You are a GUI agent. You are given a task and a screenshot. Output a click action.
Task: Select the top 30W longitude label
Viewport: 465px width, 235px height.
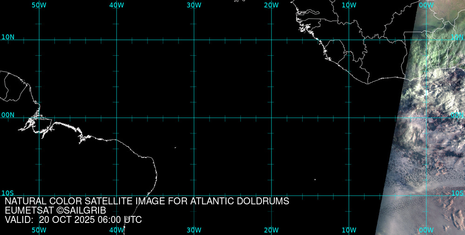point(193,5)
